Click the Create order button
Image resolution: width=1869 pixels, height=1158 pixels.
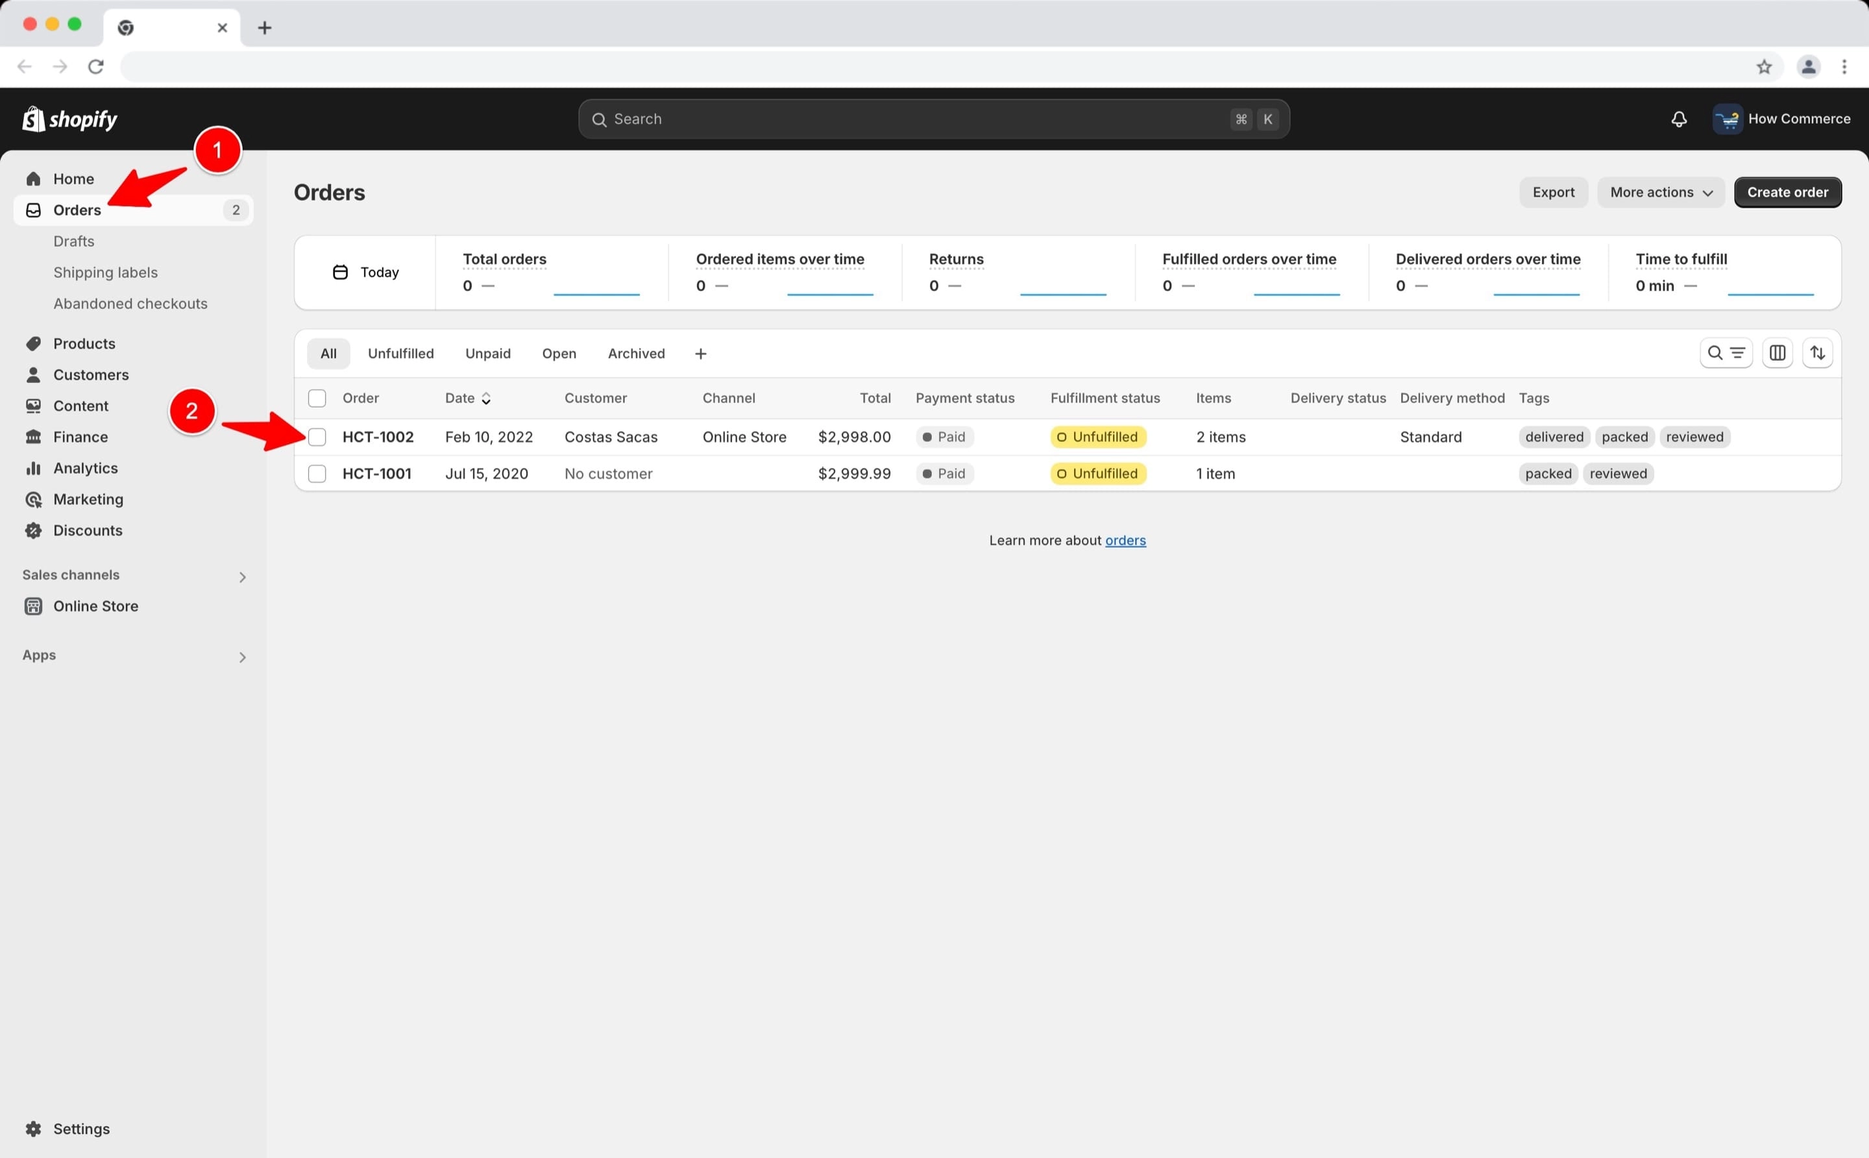(1787, 192)
